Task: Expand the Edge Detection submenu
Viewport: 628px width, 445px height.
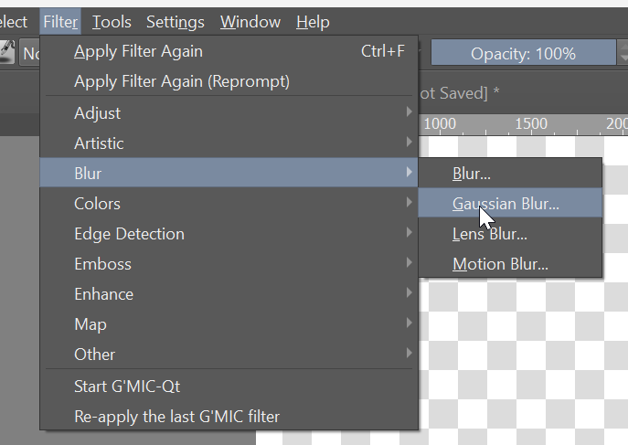Action: [x=129, y=234]
